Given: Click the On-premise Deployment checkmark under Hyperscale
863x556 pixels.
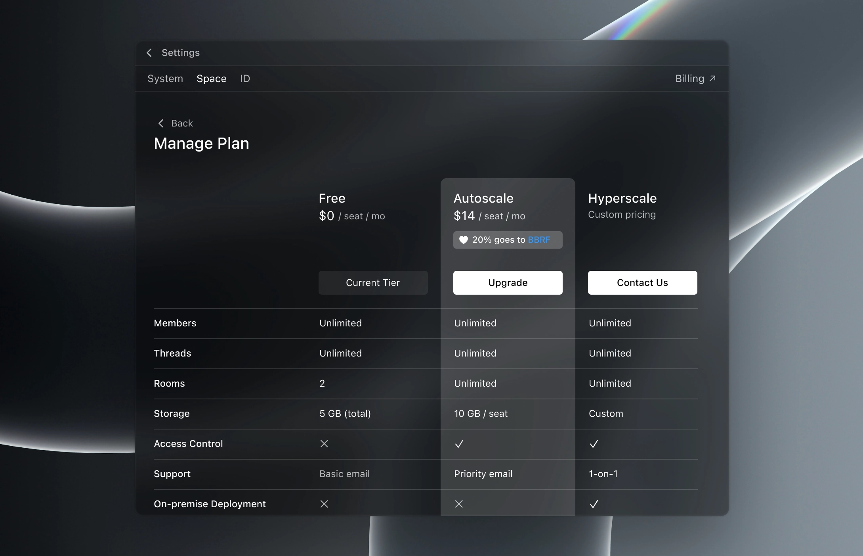Looking at the screenshot, I should [x=594, y=504].
